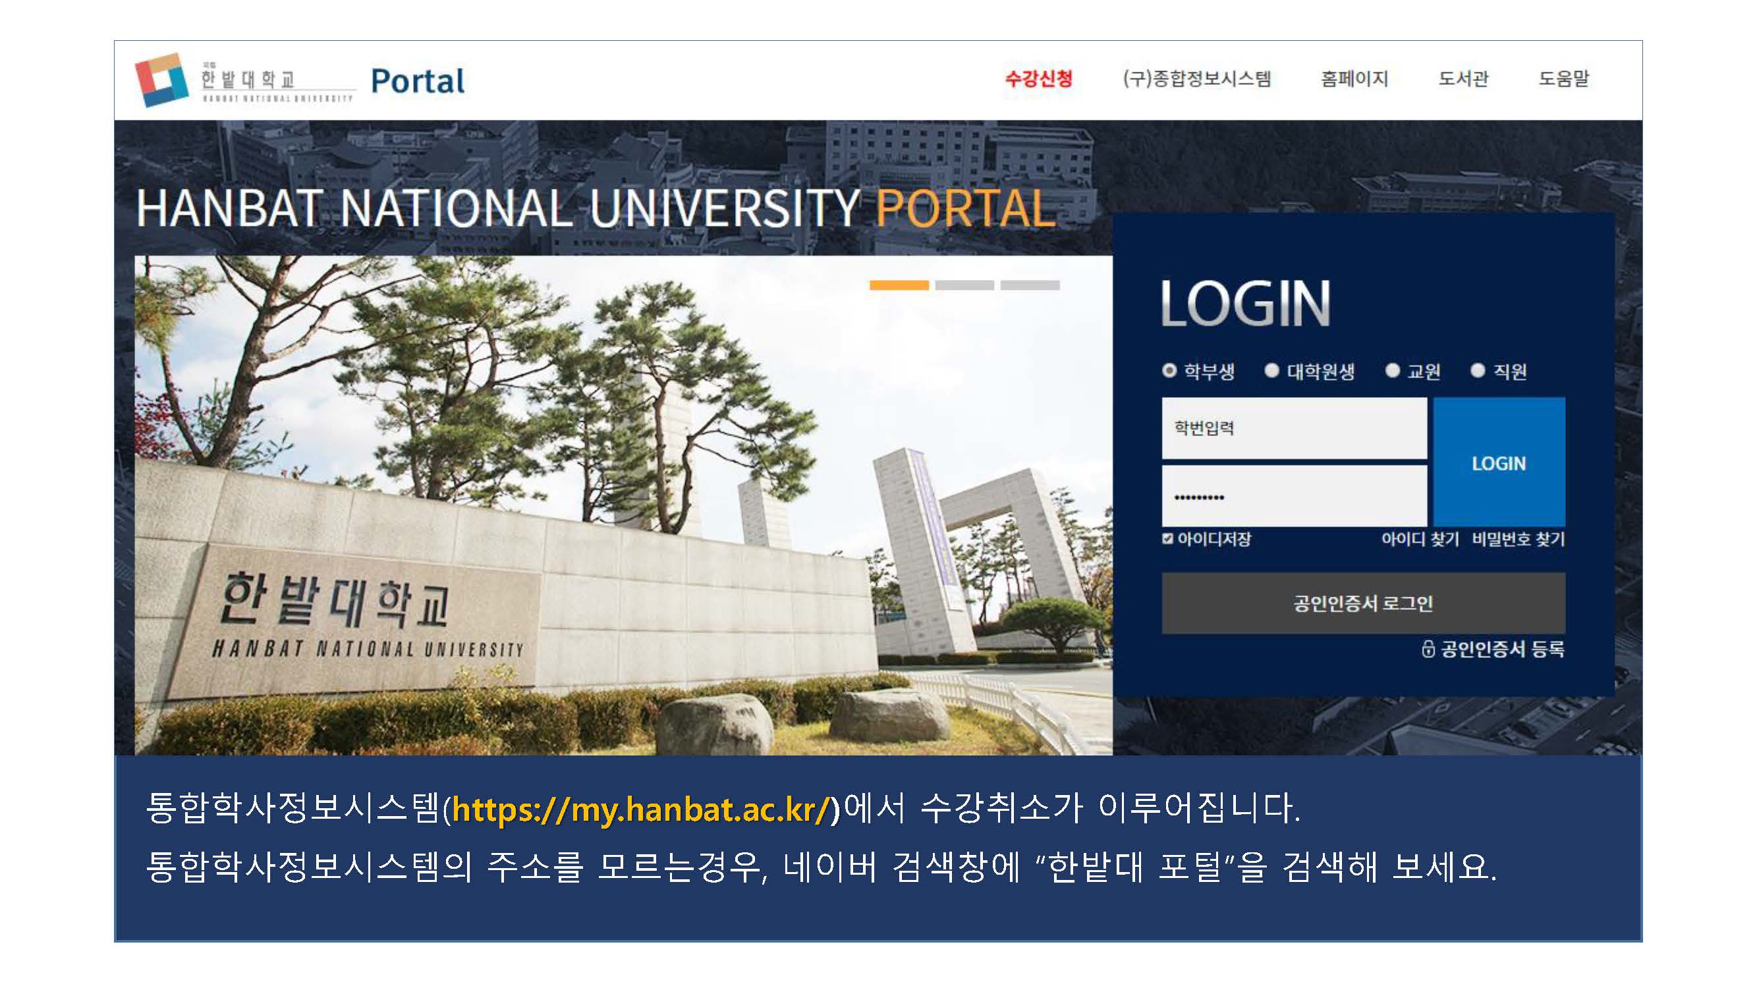Viewport: 1757px width, 988px height.
Task: Open the (구)종합정보시스템 menu
Action: [x=1196, y=78]
